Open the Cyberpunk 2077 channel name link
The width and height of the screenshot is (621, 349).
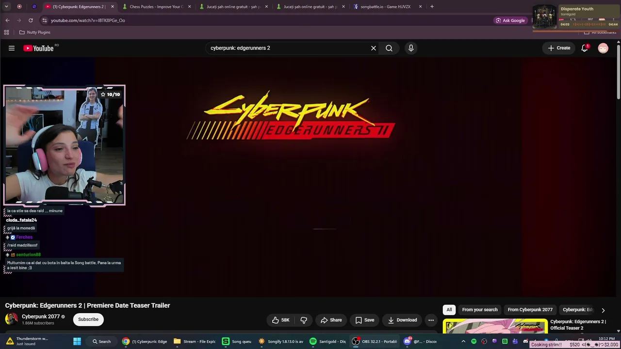tap(41, 317)
